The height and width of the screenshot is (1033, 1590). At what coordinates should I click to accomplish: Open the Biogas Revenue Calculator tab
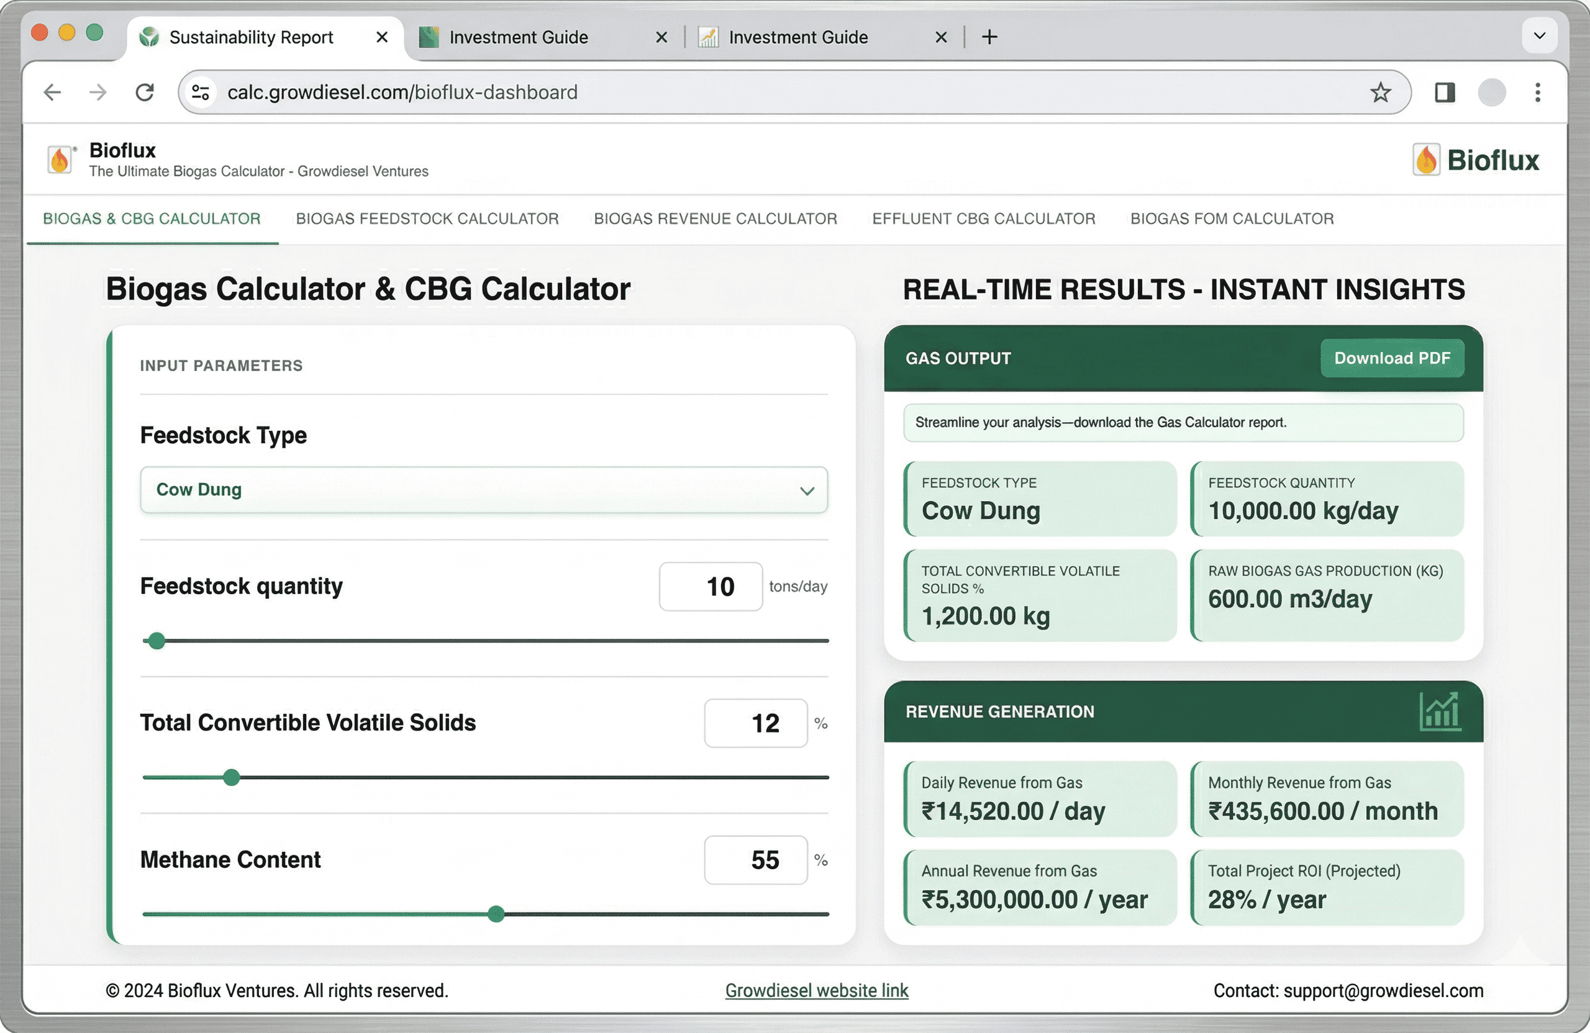715,219
